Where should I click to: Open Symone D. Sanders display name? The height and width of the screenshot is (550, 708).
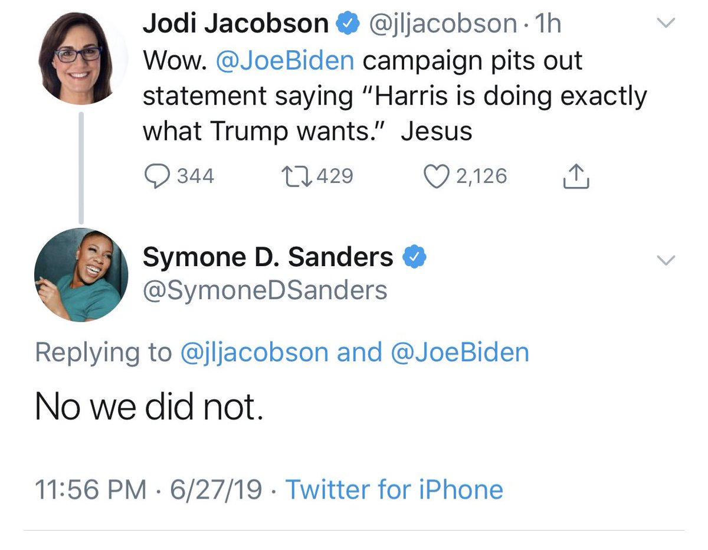[268, 257]
